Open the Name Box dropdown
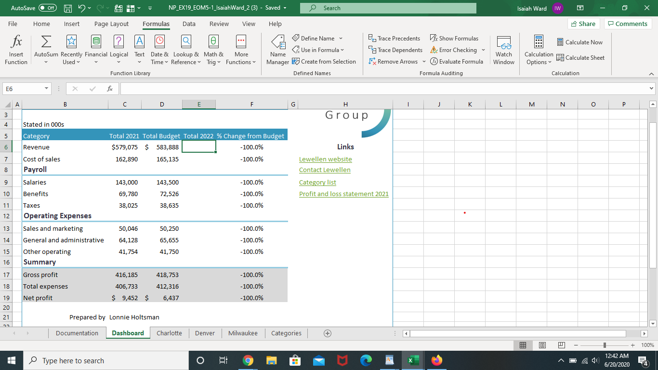The width and height of the screenshot is (658, 370). (x=46, y=89)
